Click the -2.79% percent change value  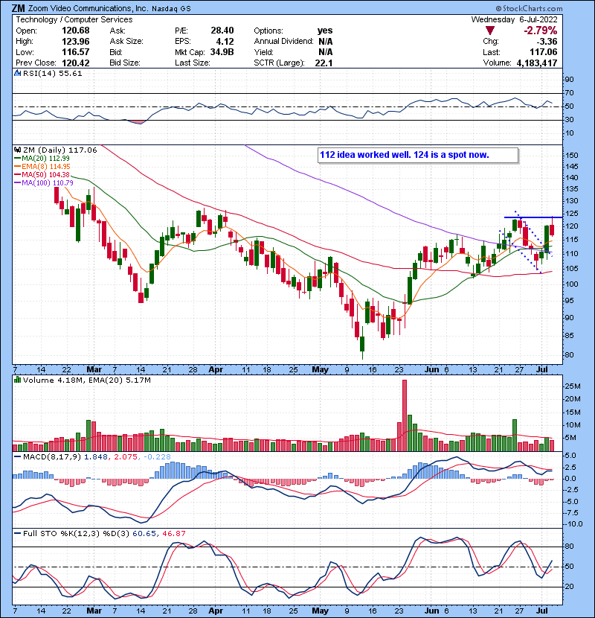[559, 30]
